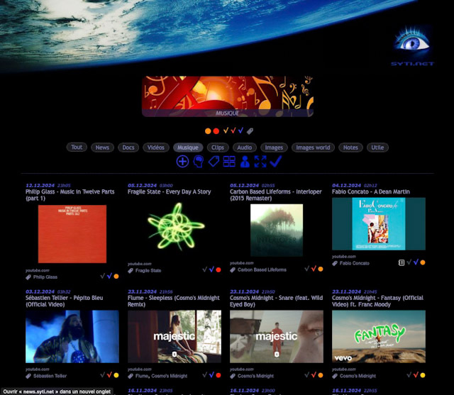Click the red Philip Glass album thumbnail
The width and height of the screenshot is (454, 395).
click(72, 234)
